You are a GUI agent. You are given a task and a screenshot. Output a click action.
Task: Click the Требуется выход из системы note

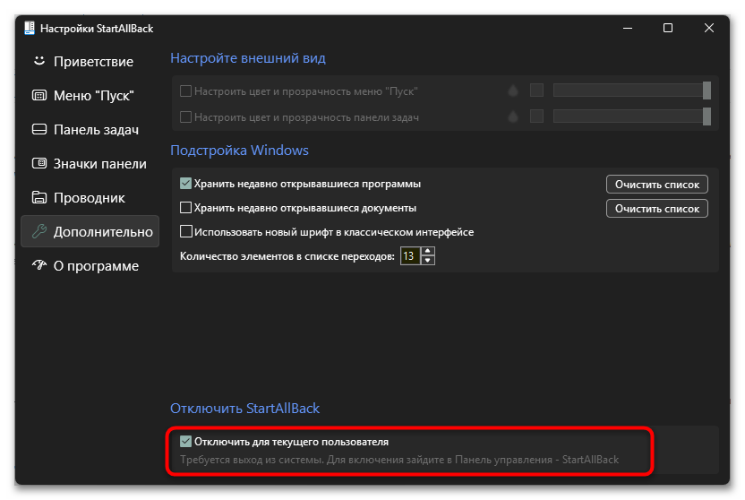pos(399,460)
